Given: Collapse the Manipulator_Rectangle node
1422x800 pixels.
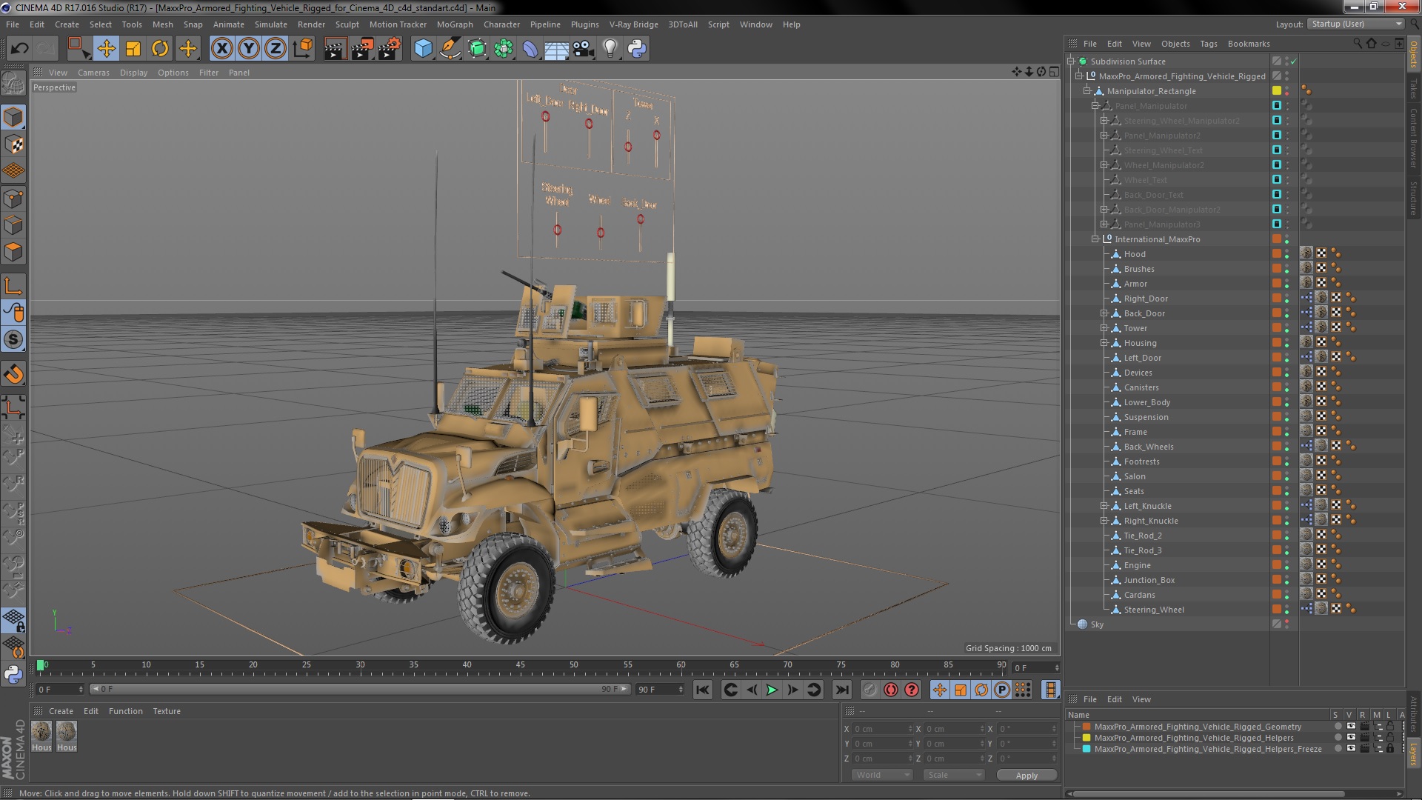Looking at the screenshot, I should coord(1086,91).
